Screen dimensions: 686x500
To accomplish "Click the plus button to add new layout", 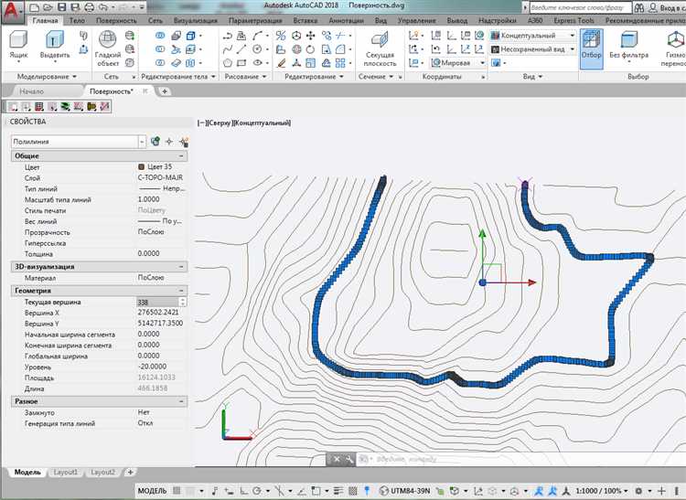I will tap(130, 472).
